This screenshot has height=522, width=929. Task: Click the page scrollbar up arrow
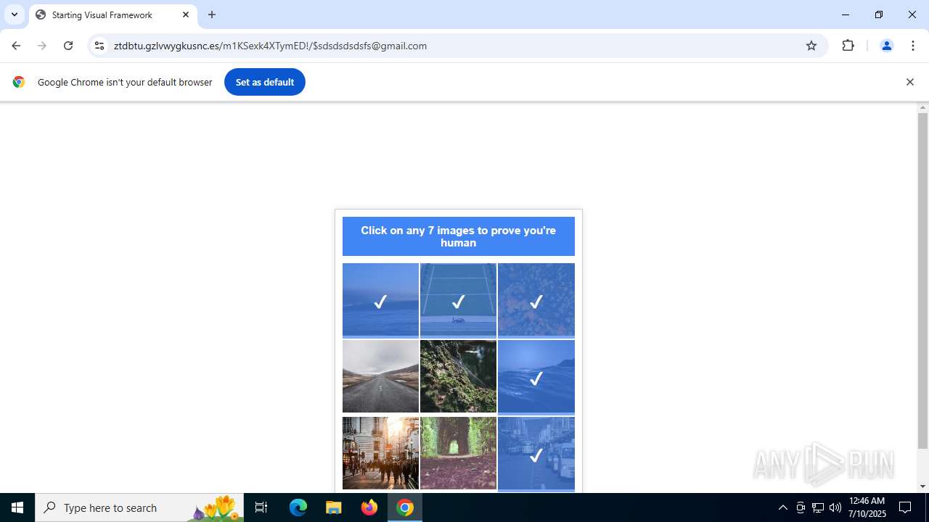[x=922, y=108]
